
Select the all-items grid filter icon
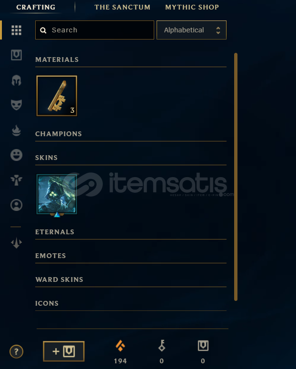click(17, 30)
